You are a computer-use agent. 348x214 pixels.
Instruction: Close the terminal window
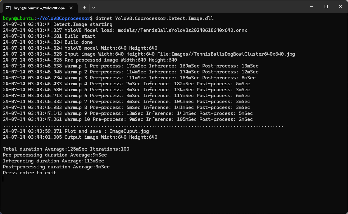coord(340,7)
